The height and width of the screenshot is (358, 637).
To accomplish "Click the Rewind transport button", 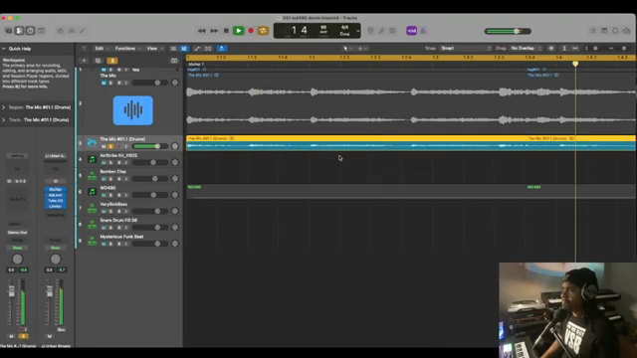I will point(201,31).
